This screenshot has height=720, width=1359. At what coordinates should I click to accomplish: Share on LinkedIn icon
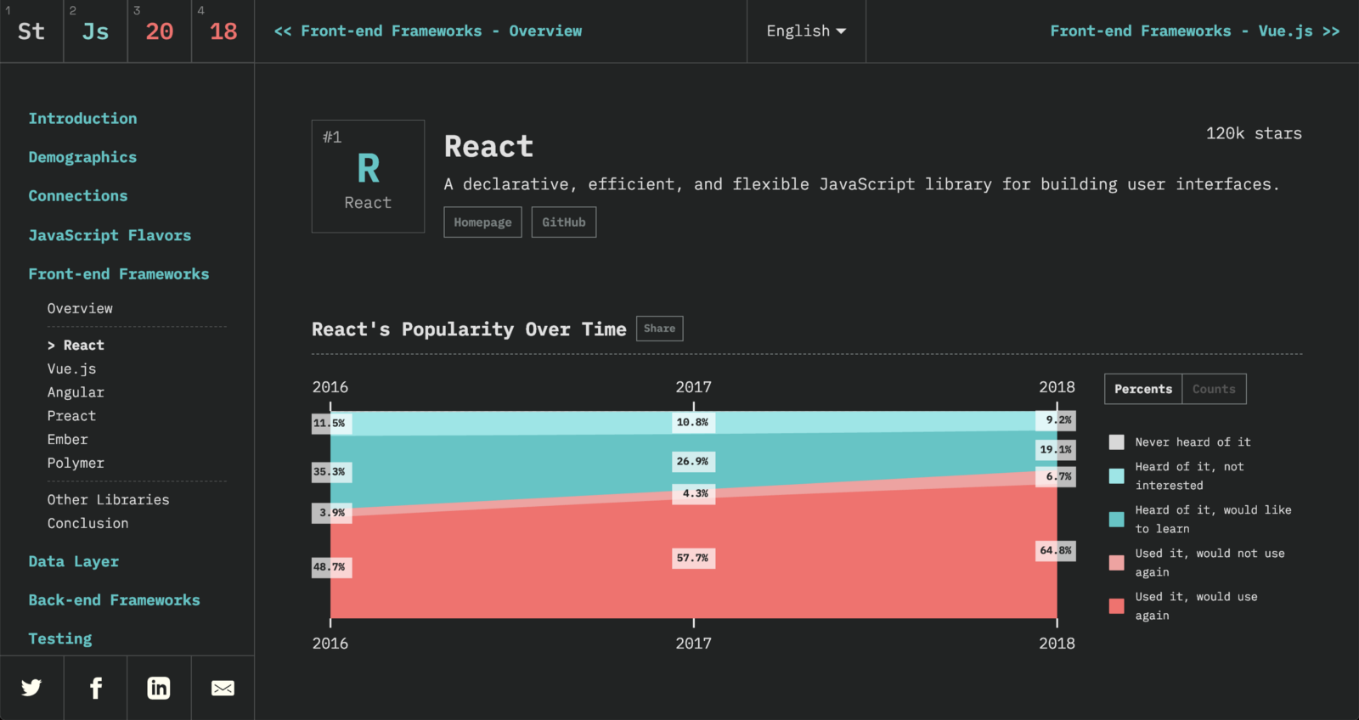click(x=159, y=688)
